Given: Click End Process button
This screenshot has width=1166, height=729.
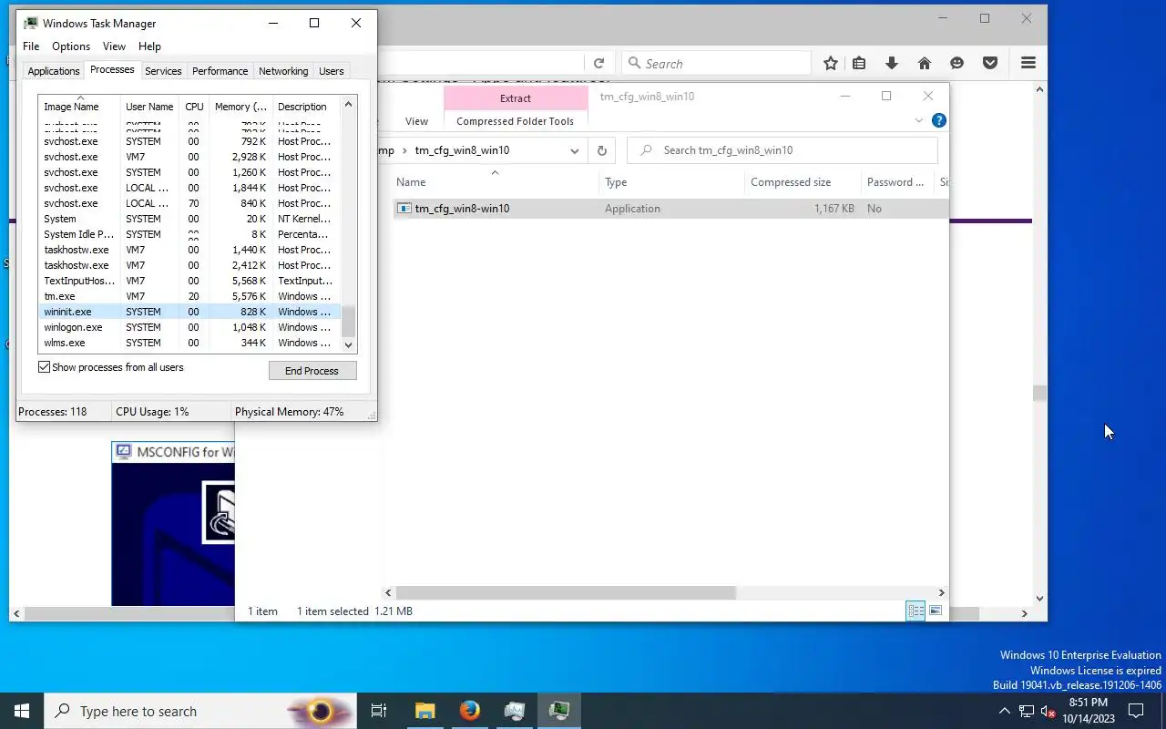Looking at the screenshot, I should coord(312,371).
